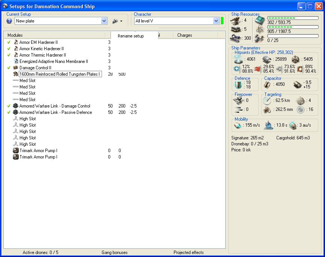Open the Current Setup dropdown arrow
The image size is (325, 257).
click(104, 21)
